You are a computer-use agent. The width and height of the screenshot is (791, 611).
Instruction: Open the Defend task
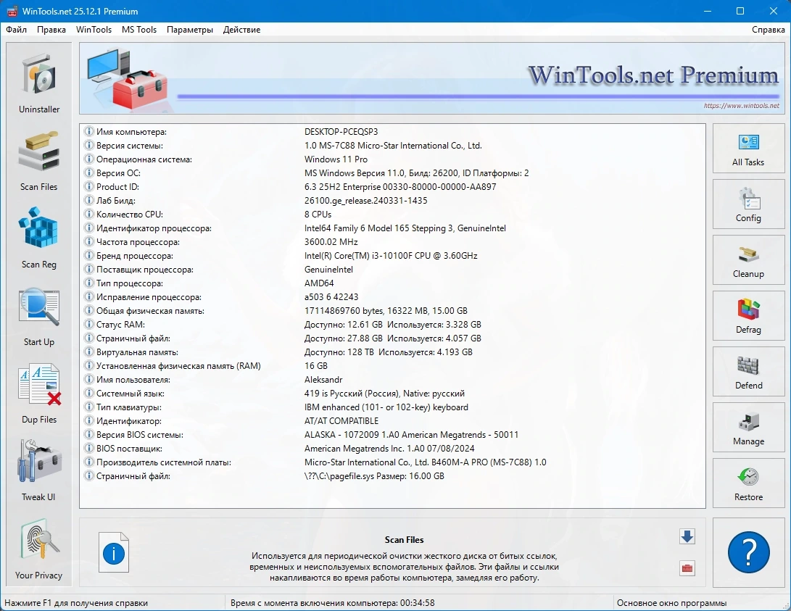[748, 372]
